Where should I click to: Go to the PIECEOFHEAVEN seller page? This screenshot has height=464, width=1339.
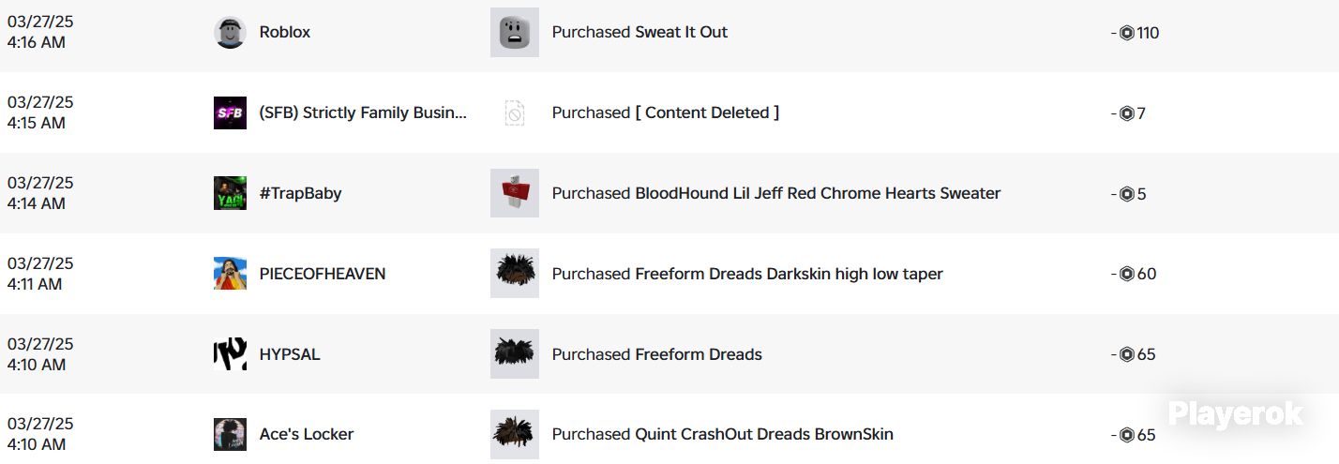click(x=323, y=274)
